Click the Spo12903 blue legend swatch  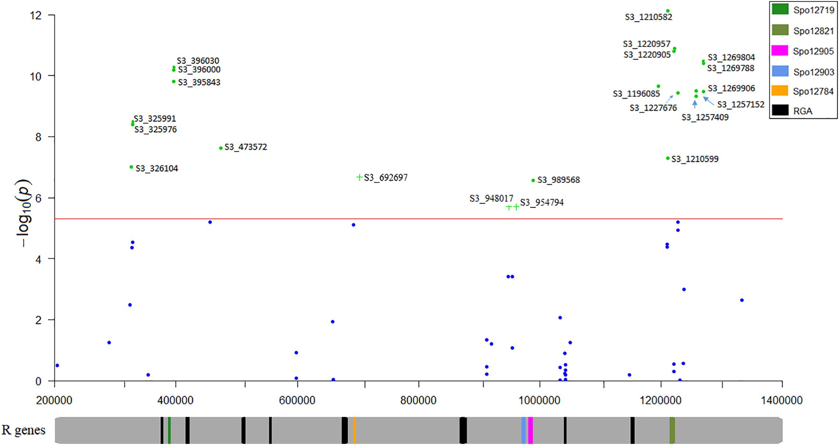pyautogui.click(x=780, y=71)
